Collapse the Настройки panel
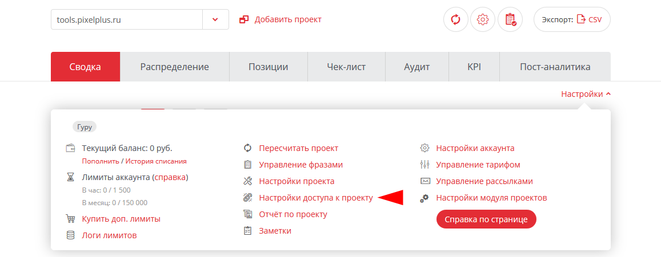The height and width of the screenshot is (257, 661). [586, 94]
